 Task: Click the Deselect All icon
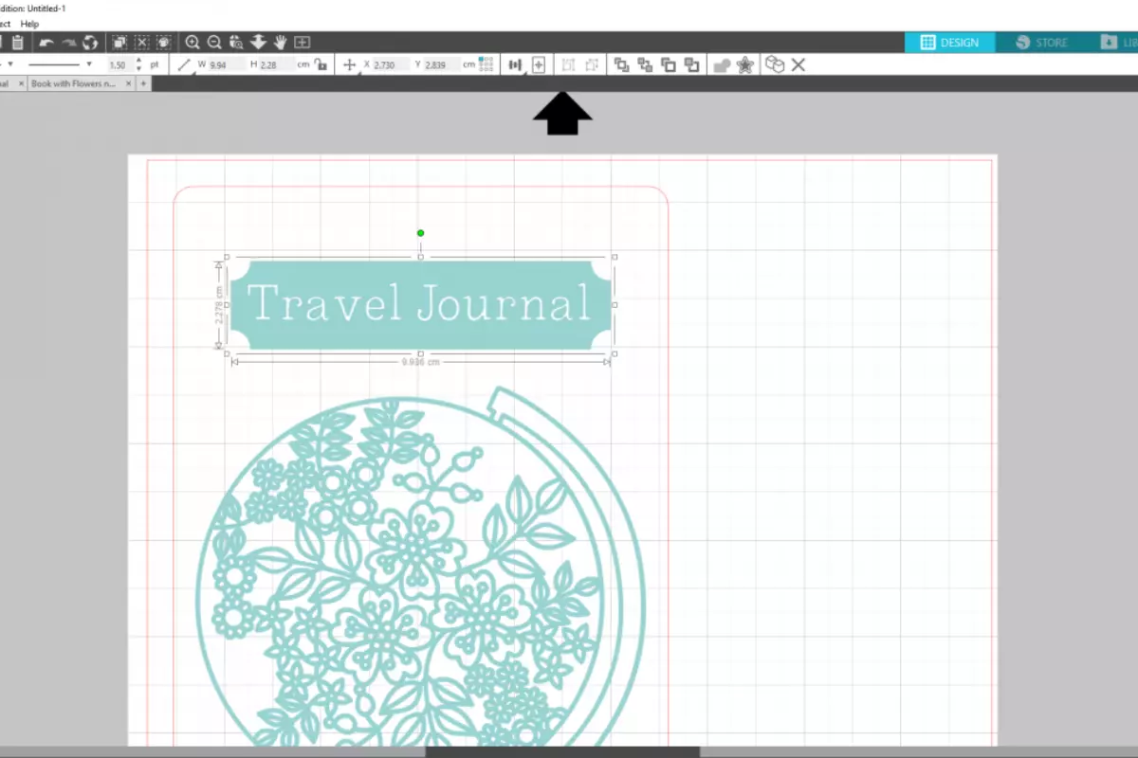[x=141, y=43]
